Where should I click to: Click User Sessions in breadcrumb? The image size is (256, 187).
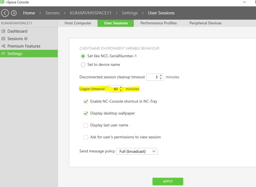click(x=161, y=13)
